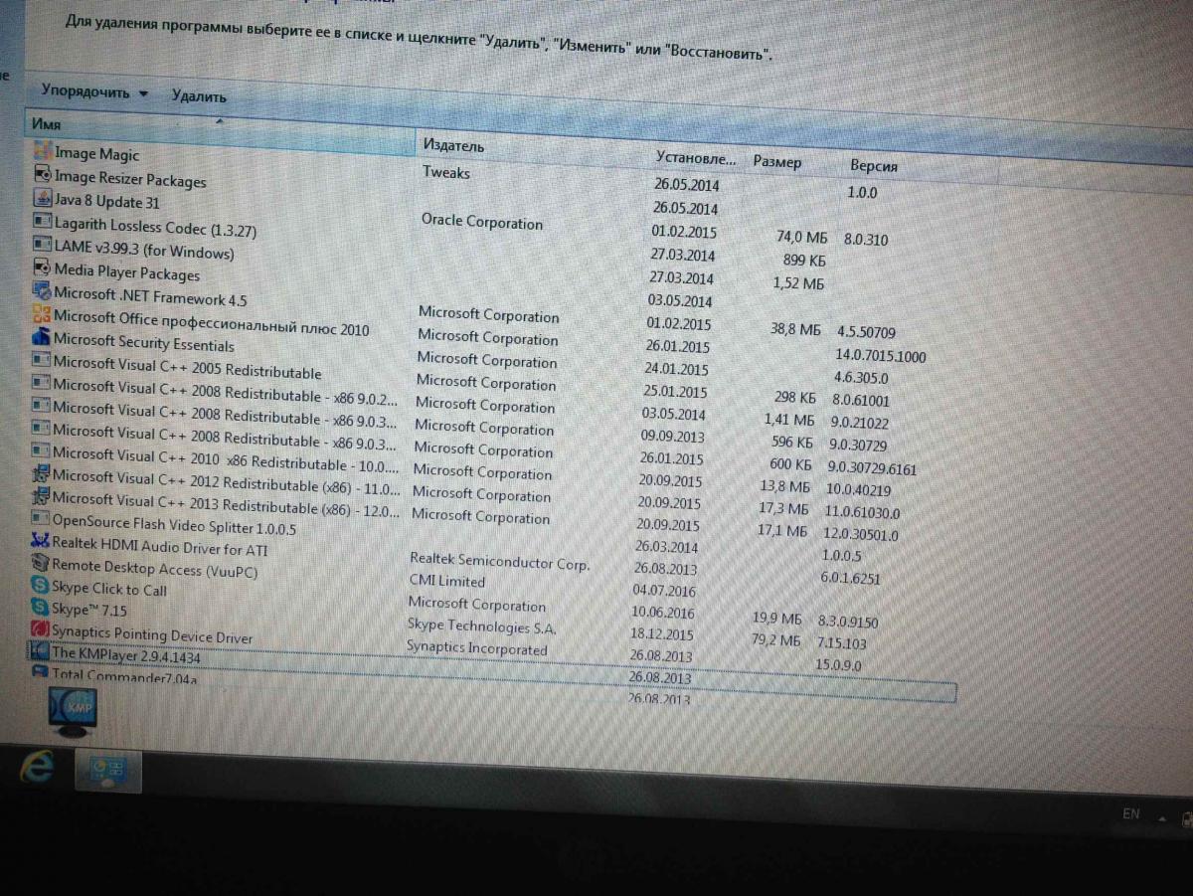Click the Image Magic program icon
1193x896 pixels.
click(x=43, y=151)
